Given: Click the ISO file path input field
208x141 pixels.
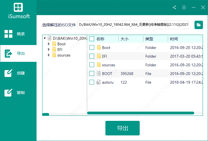Looking at the screenshot, I should point(134,25).
